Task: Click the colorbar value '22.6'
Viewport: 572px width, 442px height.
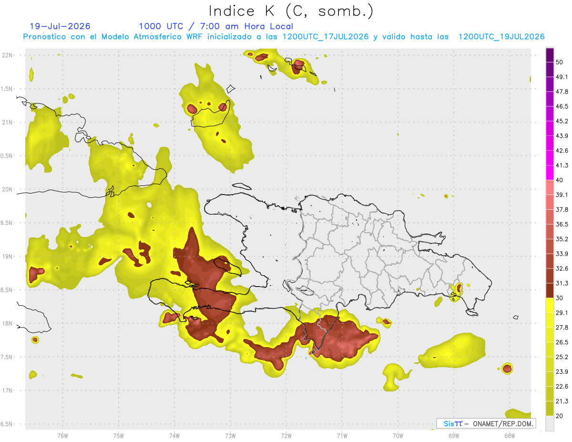Action: click(562, 387)
